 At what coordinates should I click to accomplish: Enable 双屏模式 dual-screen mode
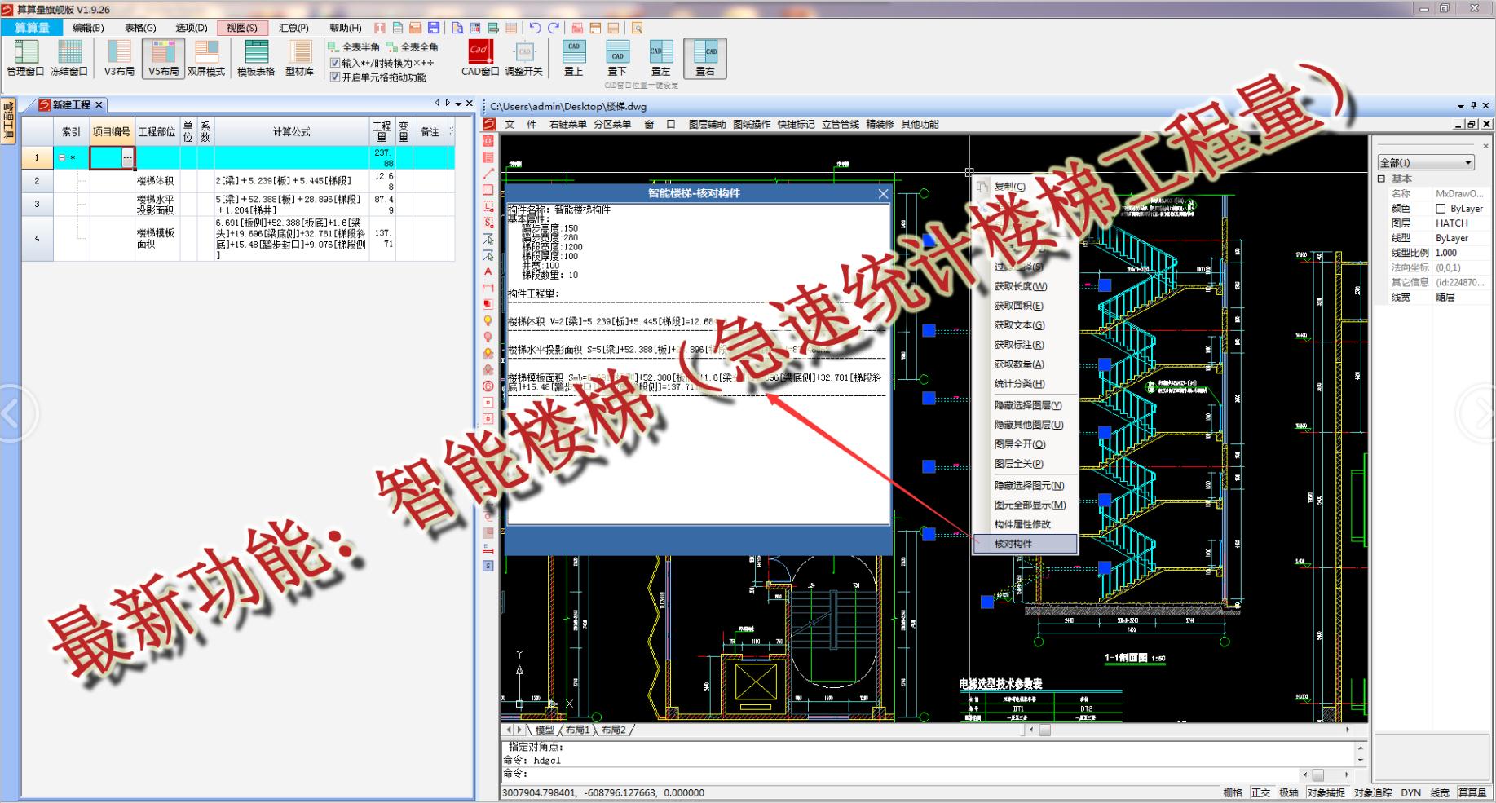206,58
